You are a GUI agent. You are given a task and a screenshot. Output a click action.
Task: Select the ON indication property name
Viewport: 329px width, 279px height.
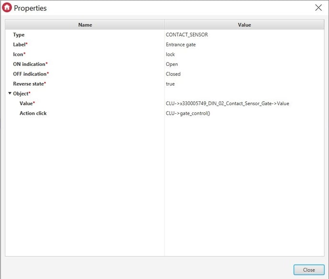pos(30,64)
